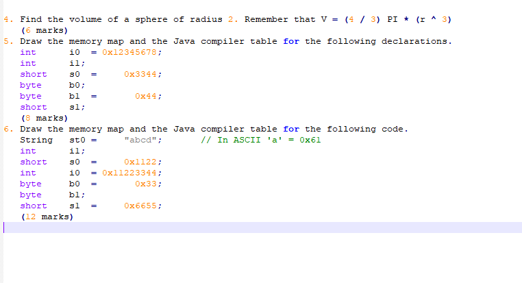Click the hex value 0x6655
The height and width of the screenshot is (283, 522).
140,206
